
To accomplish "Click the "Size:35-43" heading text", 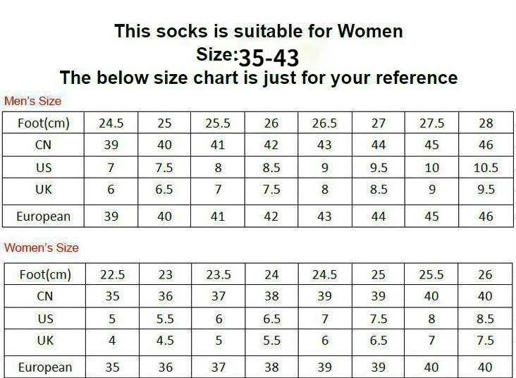I will (x=250, y=56).
